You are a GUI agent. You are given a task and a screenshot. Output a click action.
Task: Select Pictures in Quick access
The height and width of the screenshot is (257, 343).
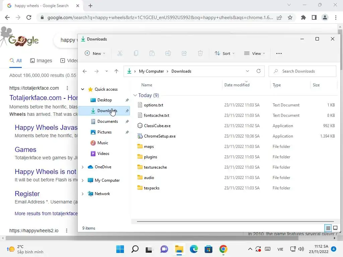104,132
